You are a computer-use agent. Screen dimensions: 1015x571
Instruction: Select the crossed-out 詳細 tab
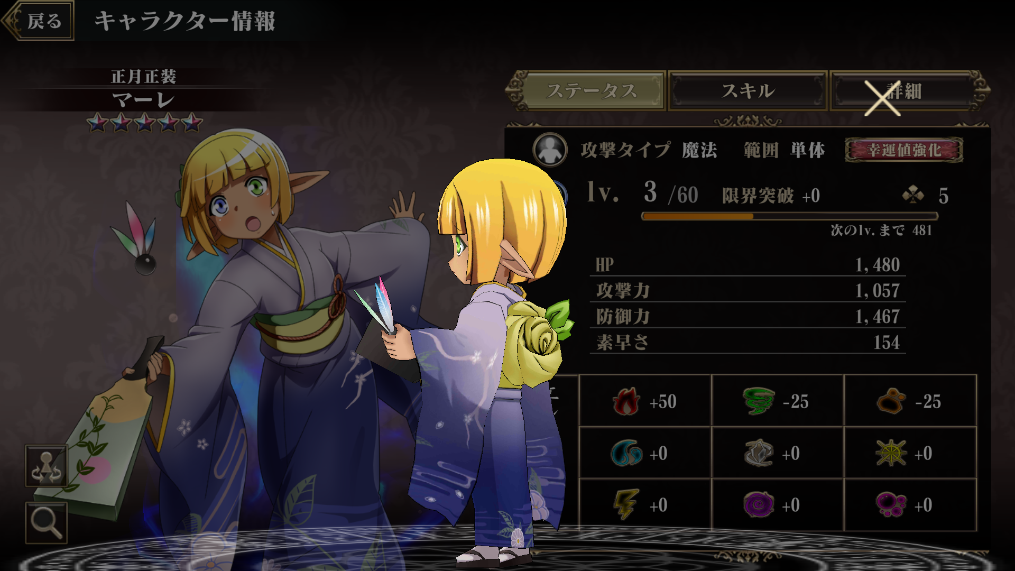tap(907, 91)
